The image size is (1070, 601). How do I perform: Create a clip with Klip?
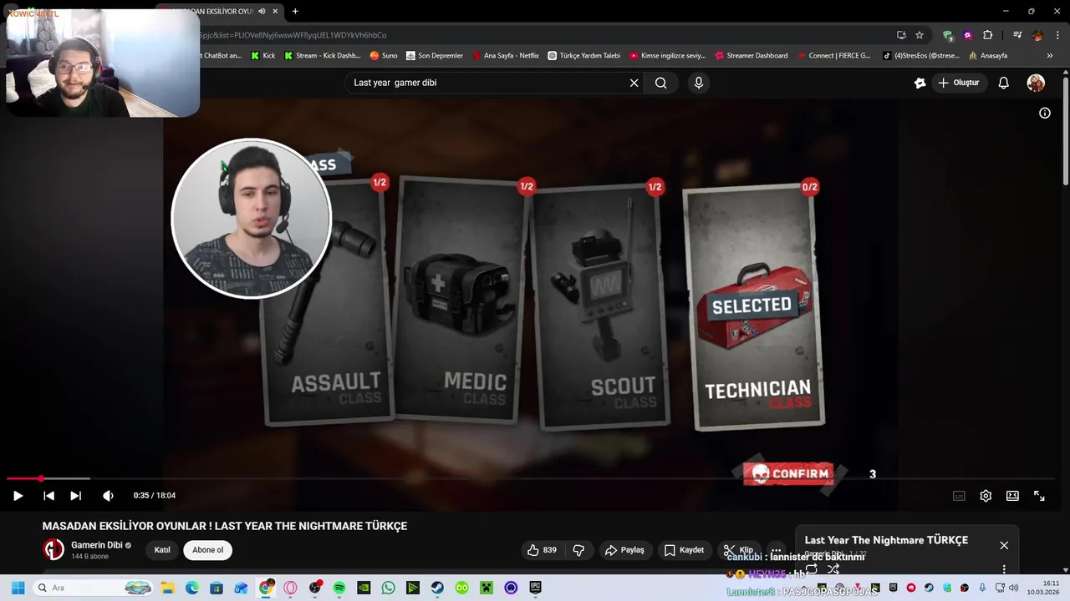[x=738, y=550]
